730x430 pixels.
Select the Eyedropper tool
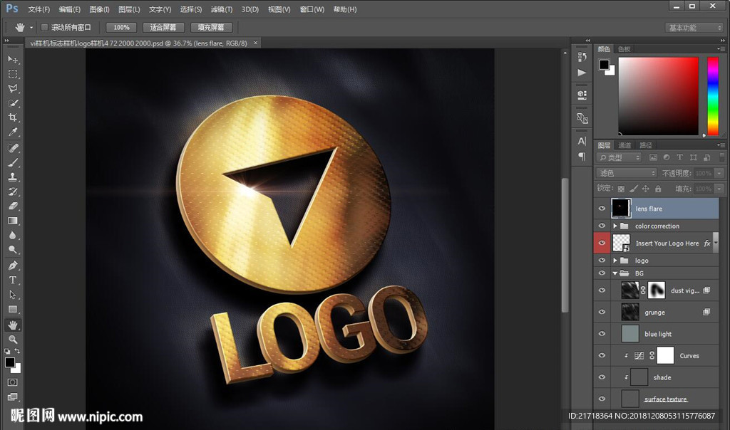pyautogui.click(x=13, y=133)
